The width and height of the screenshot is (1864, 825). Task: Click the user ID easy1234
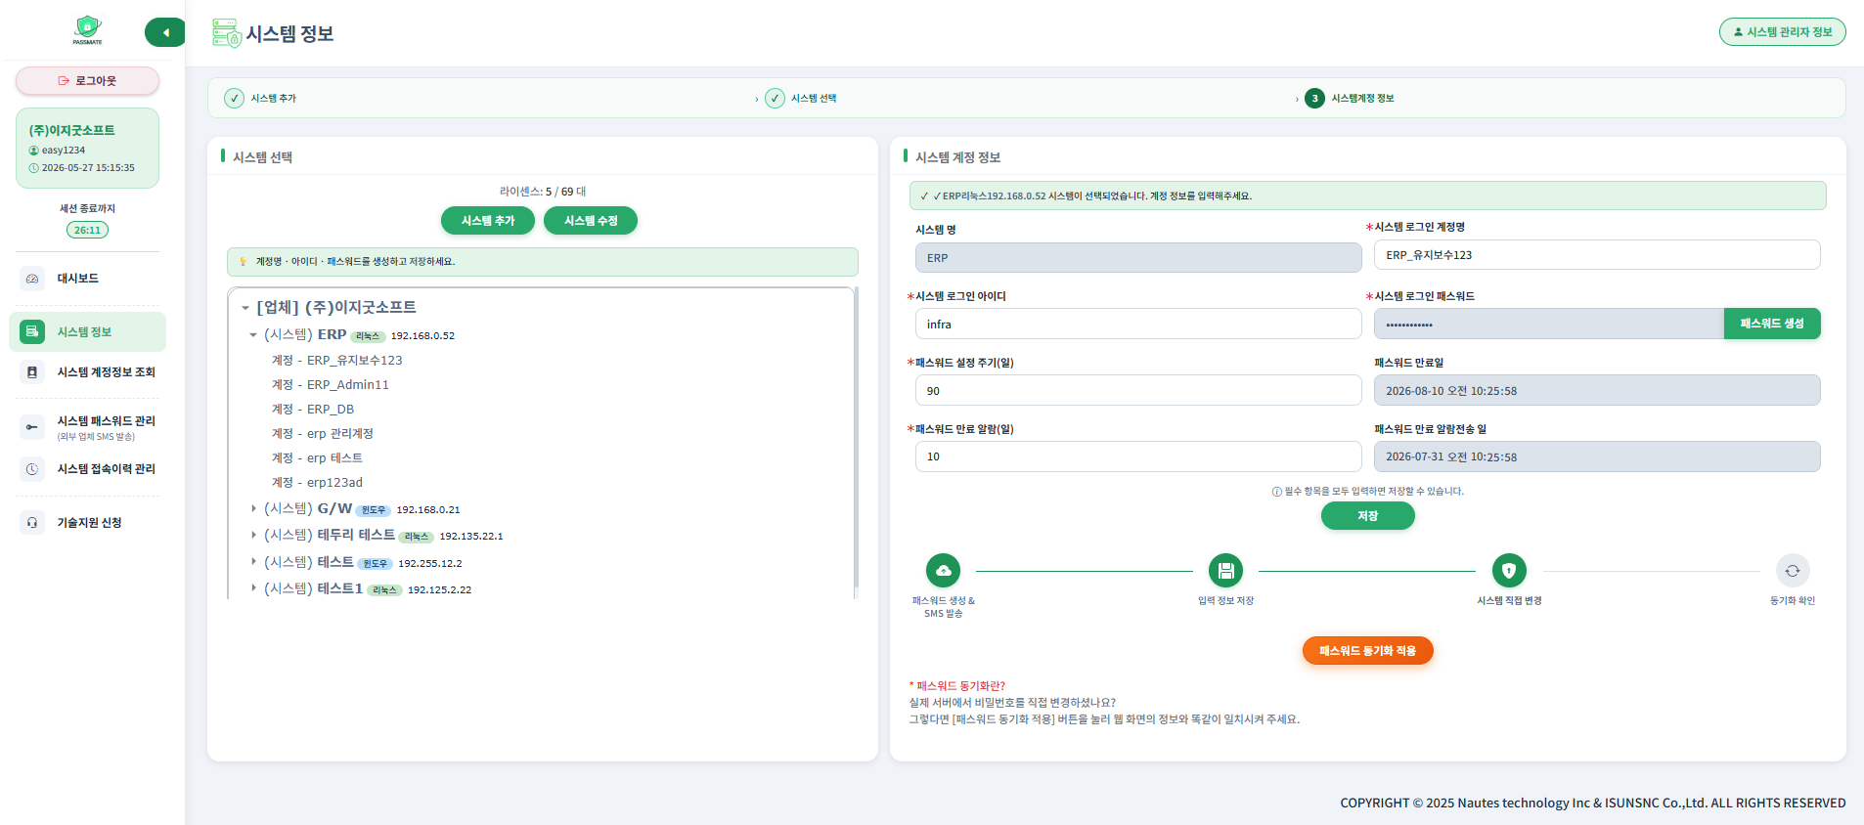pos(64,151)
